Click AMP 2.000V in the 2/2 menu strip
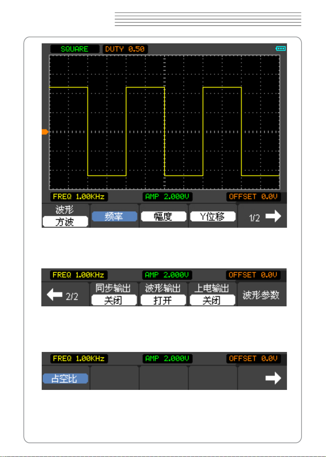Screen dimensions: 326x457 167,275
